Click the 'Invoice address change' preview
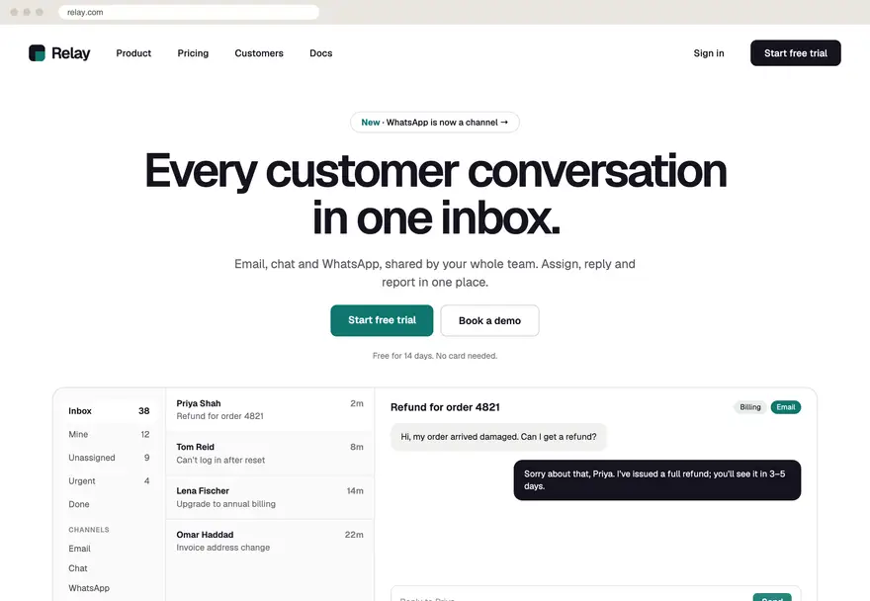 pos(223,548)
